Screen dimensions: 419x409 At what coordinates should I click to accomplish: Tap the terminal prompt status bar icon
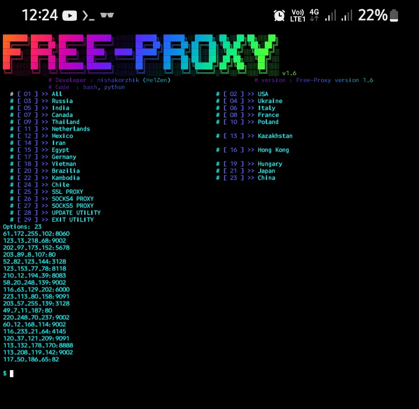pos(88,16)
